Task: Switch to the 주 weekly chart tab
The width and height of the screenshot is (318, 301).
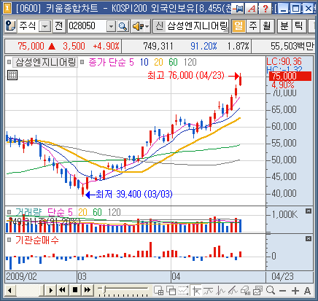Action: [253, 26]
